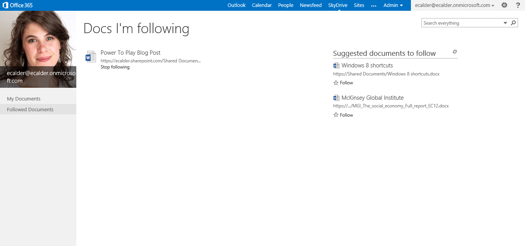Image resolution: width=525 pixels, height=246 pixels.
Task: Click Word icon beside McKinsey Global Institute
Action: tap(336, 98)
